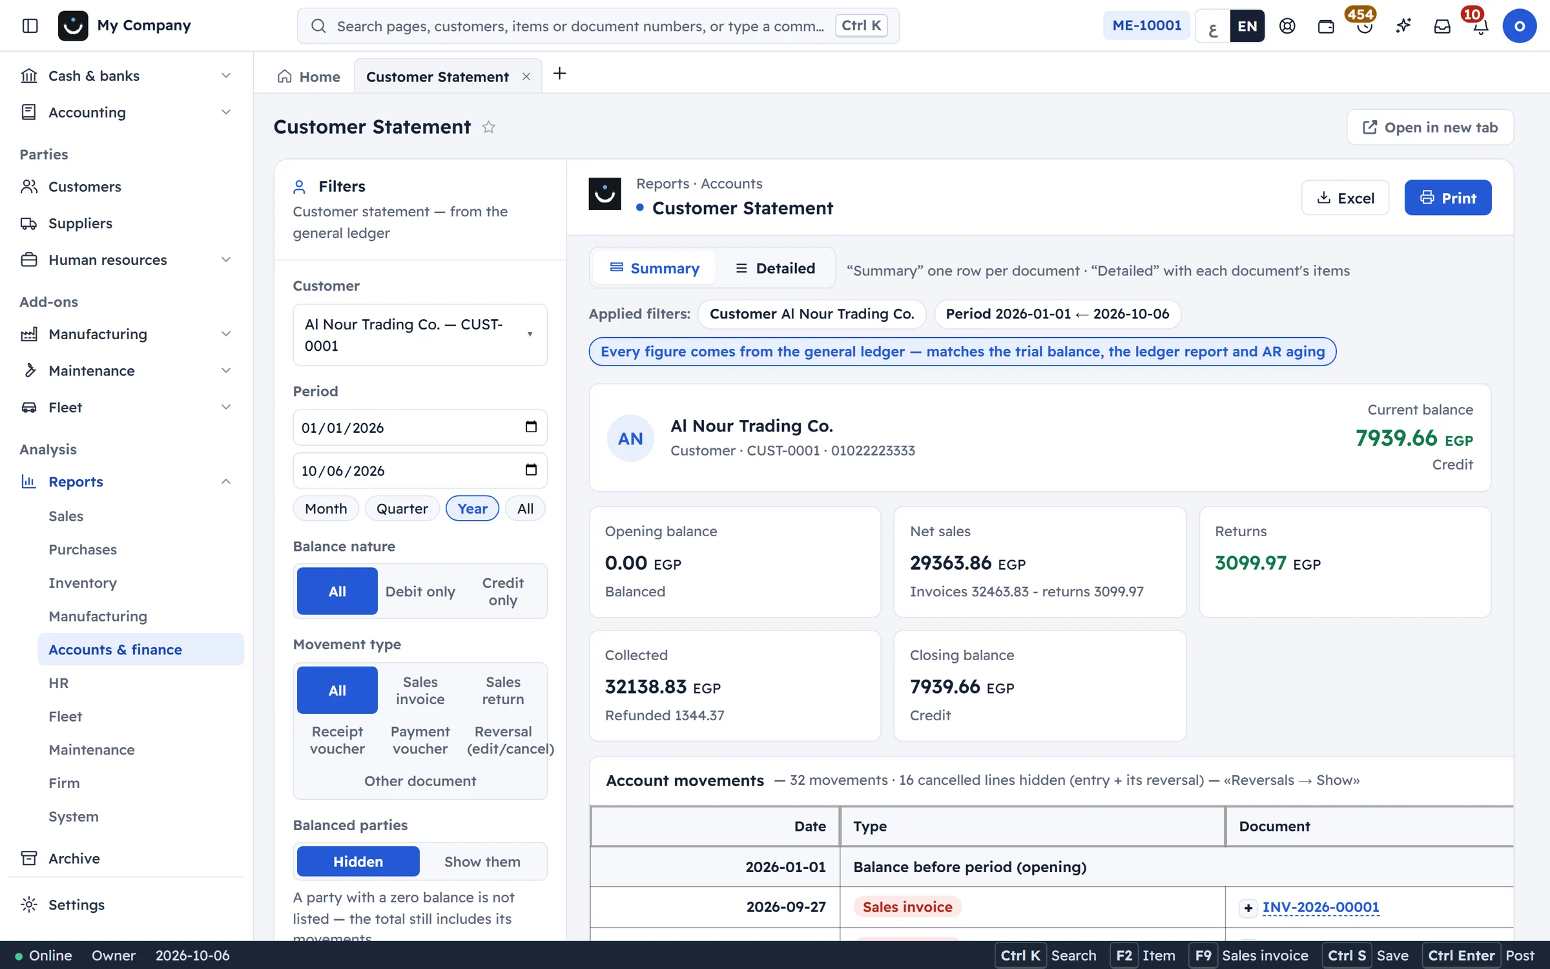This screenshot has height=969, width=1550.
Task: Switch language to Arabic ع
Action: click(x=1213, y=26)
